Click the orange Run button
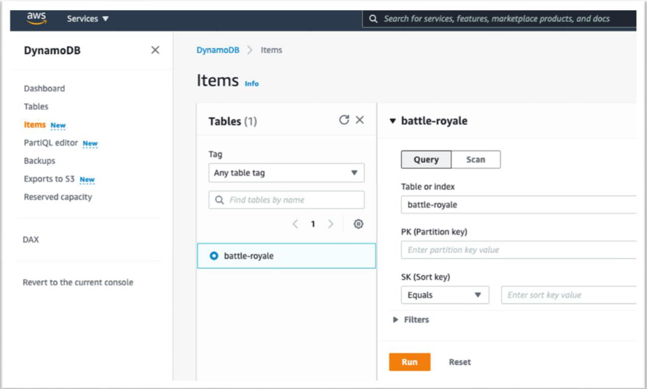Image resolution: width=647 pixels, height=389 pixels. point(409,362)
